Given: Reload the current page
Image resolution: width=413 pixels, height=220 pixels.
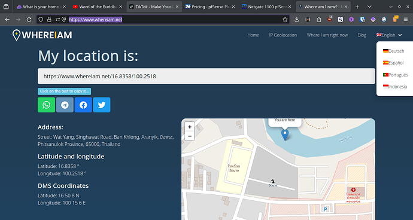Looking at the screenshot, I should tap(29, 19).
